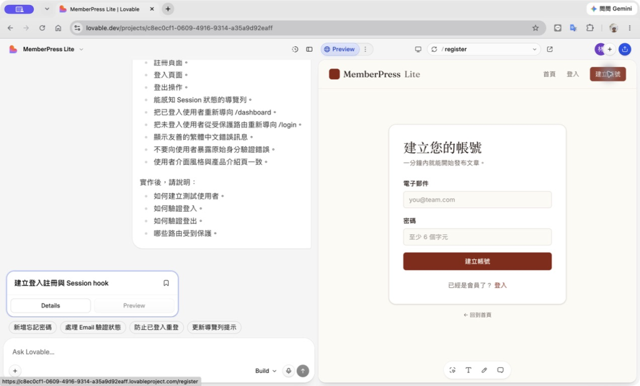Click the blue publish share icon
640x386 pixels.
(624, 49)
